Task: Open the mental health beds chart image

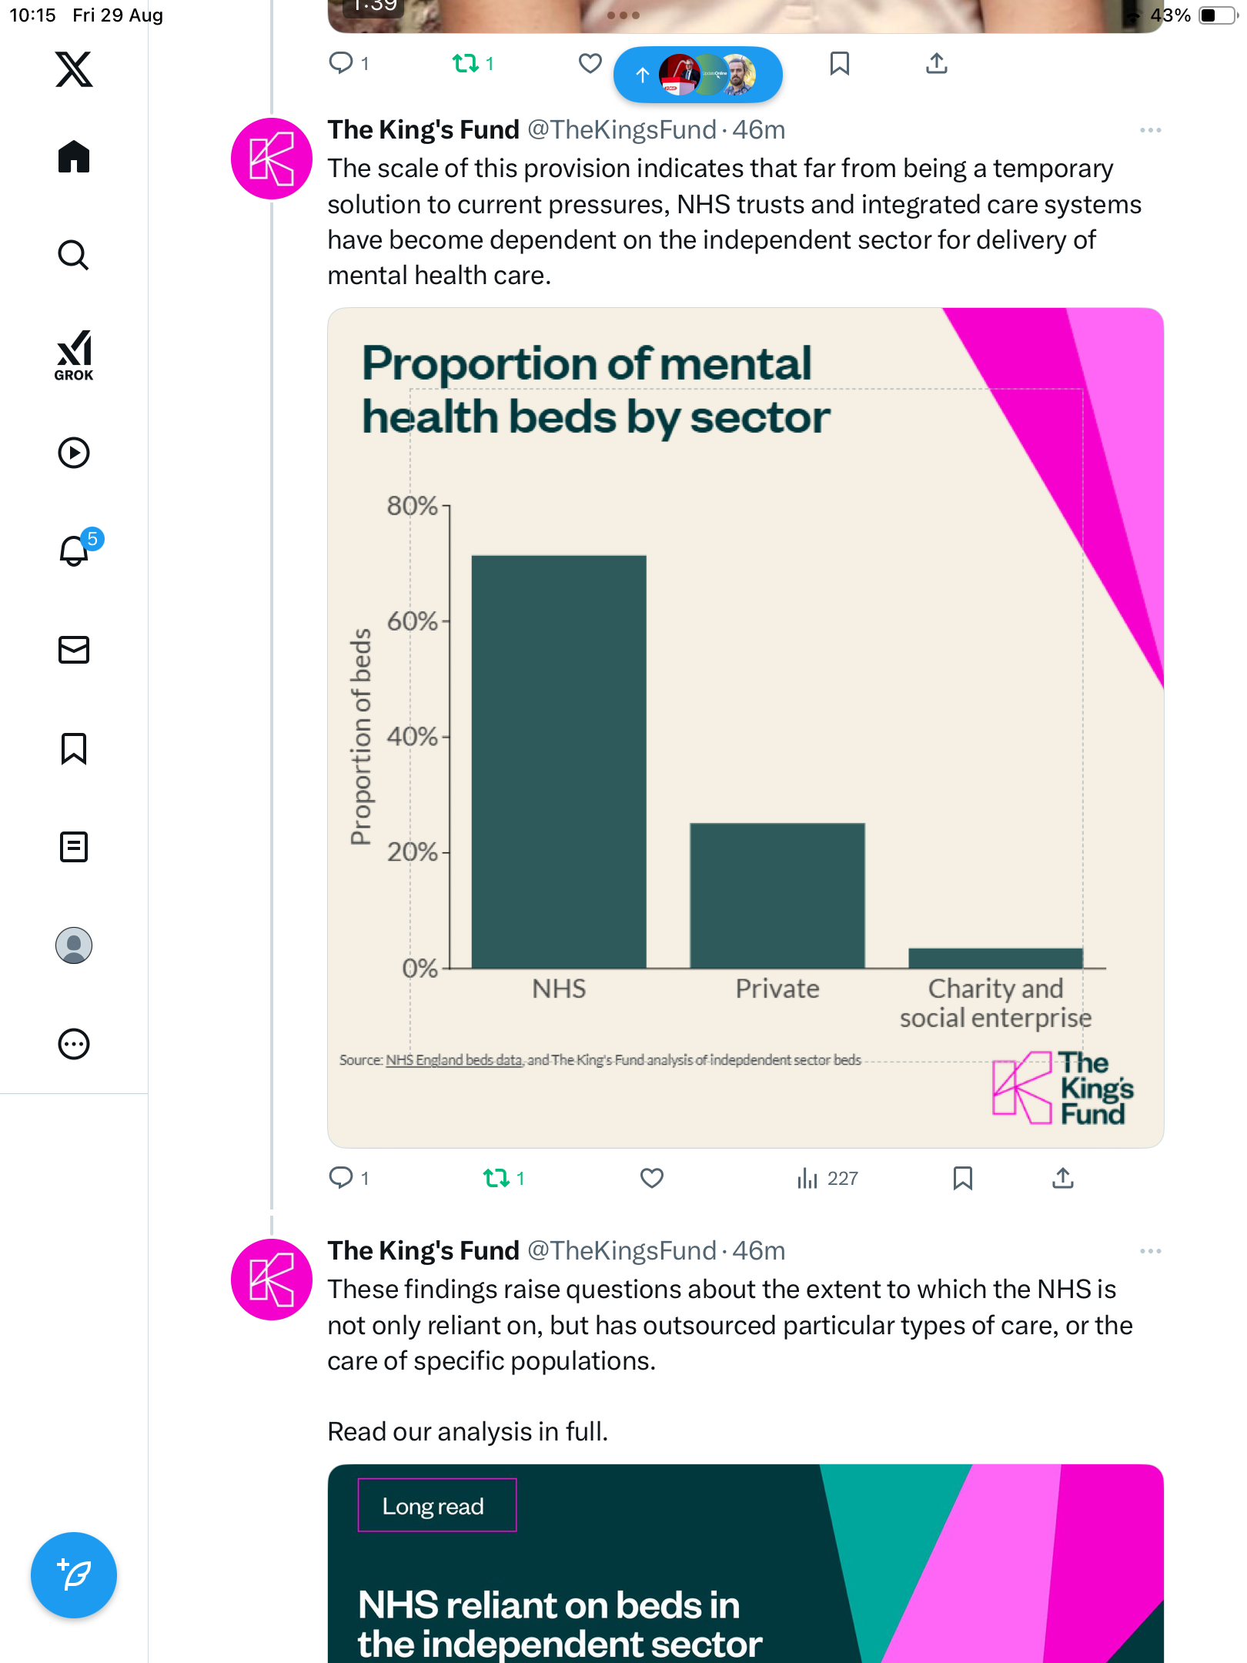Action: point(745,728)
